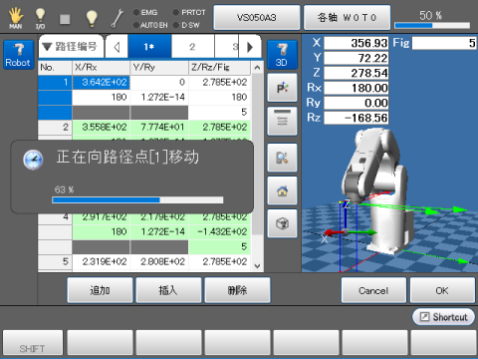Click the SHIFT key button

click(33, 342)
